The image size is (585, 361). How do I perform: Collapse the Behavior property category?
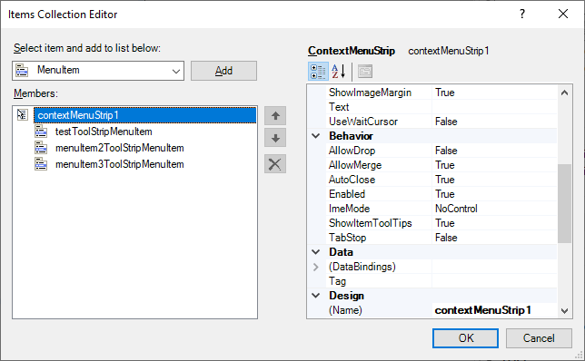click(315, 136)
